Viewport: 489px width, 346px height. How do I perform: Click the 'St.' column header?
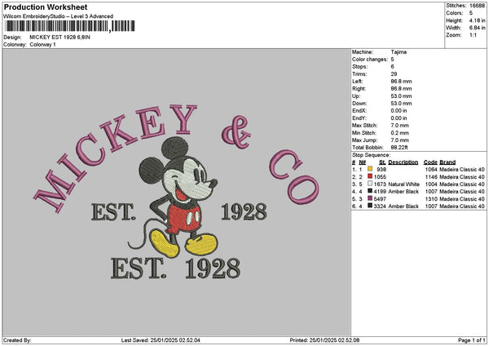click(x=382, y=162)
